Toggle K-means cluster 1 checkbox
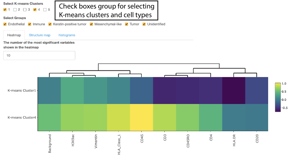Viewport: 294px width, 157px height. [5, 10]
